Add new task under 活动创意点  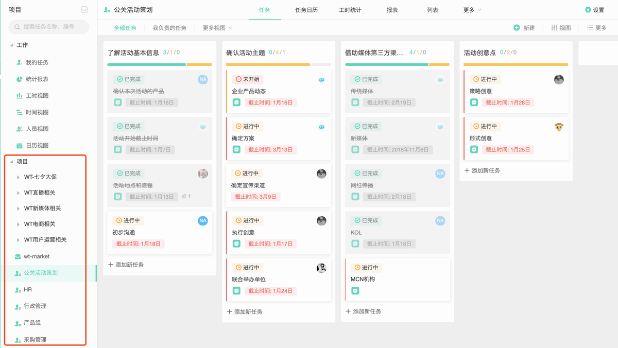pos(482,170)
